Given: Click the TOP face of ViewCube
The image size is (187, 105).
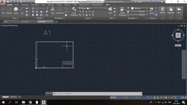Looking at the screenshot, I should 178,35.
